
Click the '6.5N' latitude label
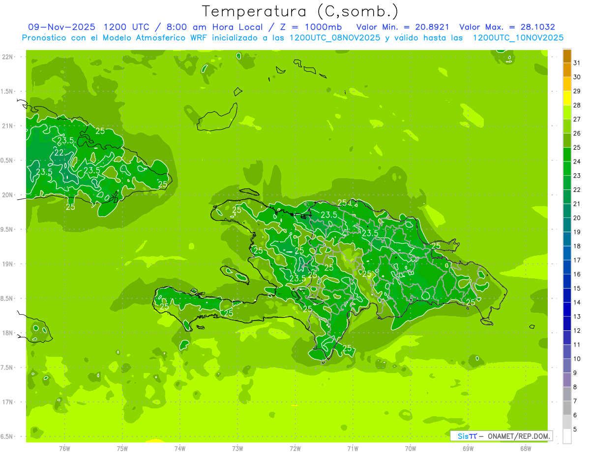click(x=7, y=436)
